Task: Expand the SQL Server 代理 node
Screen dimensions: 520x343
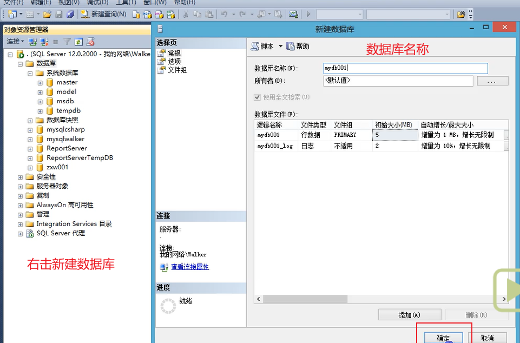Action: pos(20,234)
